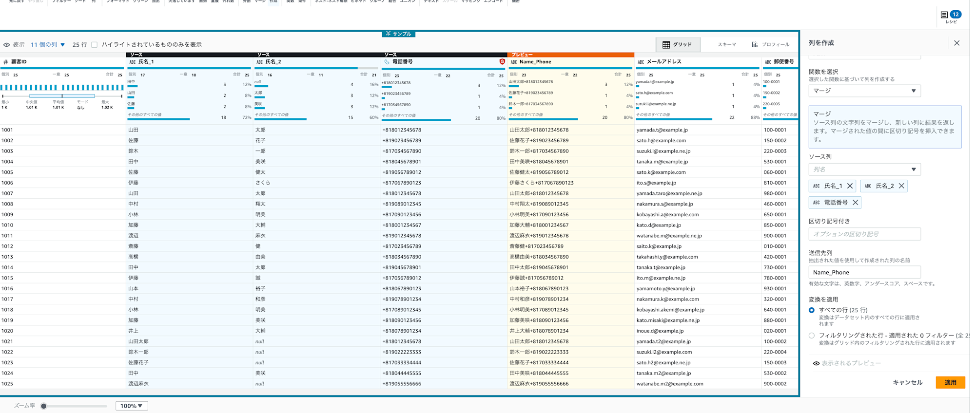
Task: Open the 11 個の列 column dropdown
Action: pyautogui.click(x=48, y=45)
